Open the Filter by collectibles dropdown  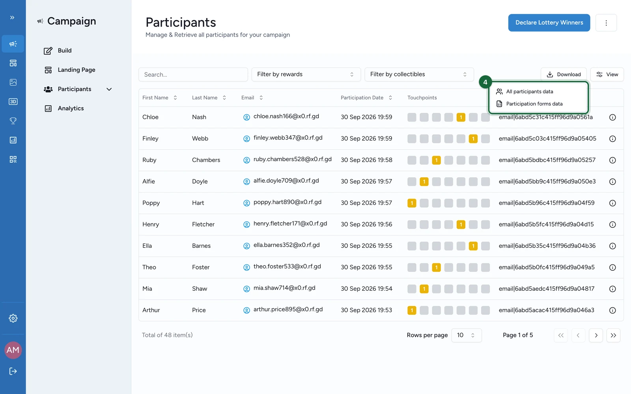pyautogui.click(x=419, y=74)
